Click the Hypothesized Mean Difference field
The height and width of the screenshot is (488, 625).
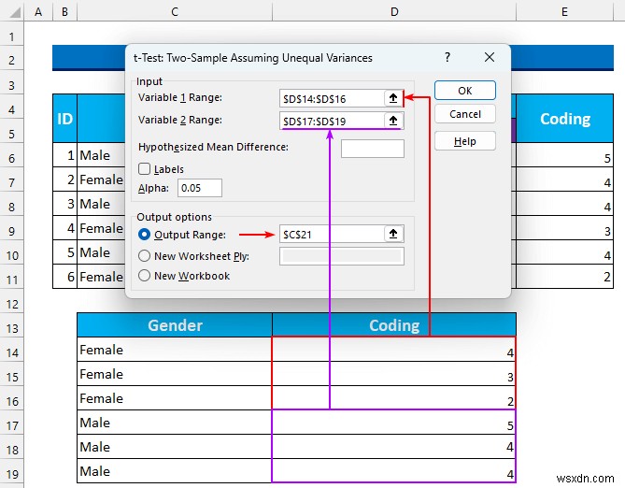coord(373,149)
